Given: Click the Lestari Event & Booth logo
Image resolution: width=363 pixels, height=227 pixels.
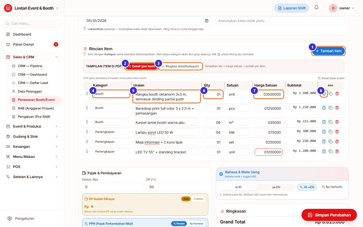Looking at the screenshot, I should click(8, 8).
